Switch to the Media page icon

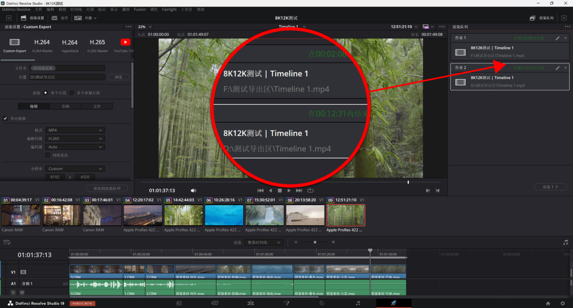179,303
